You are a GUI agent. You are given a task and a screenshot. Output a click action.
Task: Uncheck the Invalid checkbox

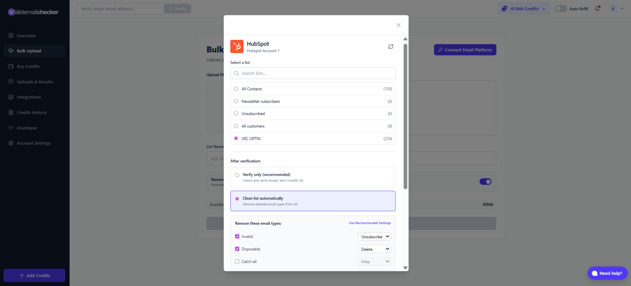point(237,236)
